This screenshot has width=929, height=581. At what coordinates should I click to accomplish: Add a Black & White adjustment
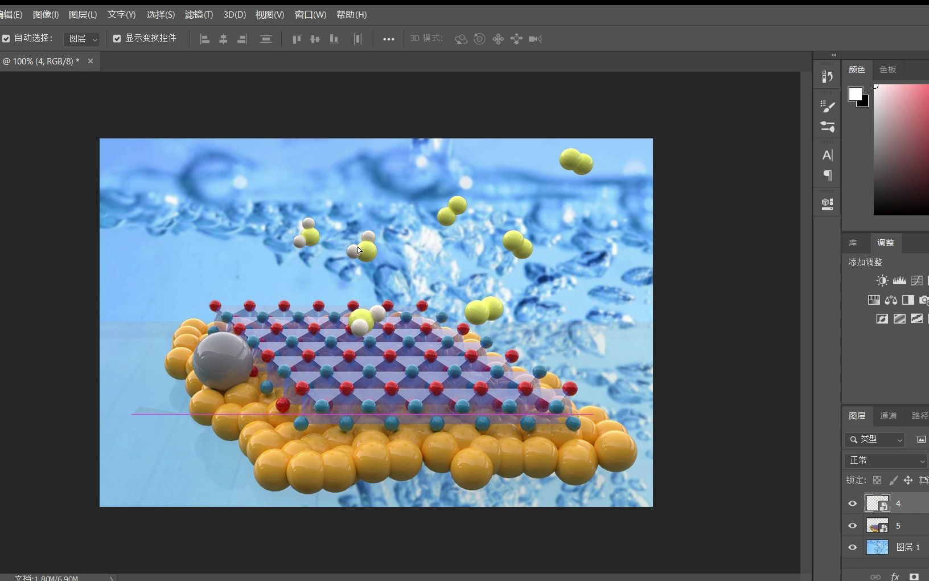[x=908, y=300]
